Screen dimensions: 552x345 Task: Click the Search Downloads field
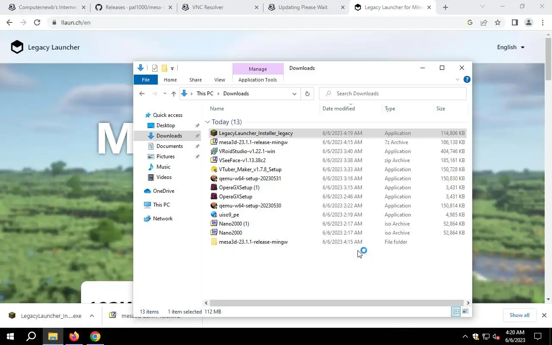click(392, 94)
